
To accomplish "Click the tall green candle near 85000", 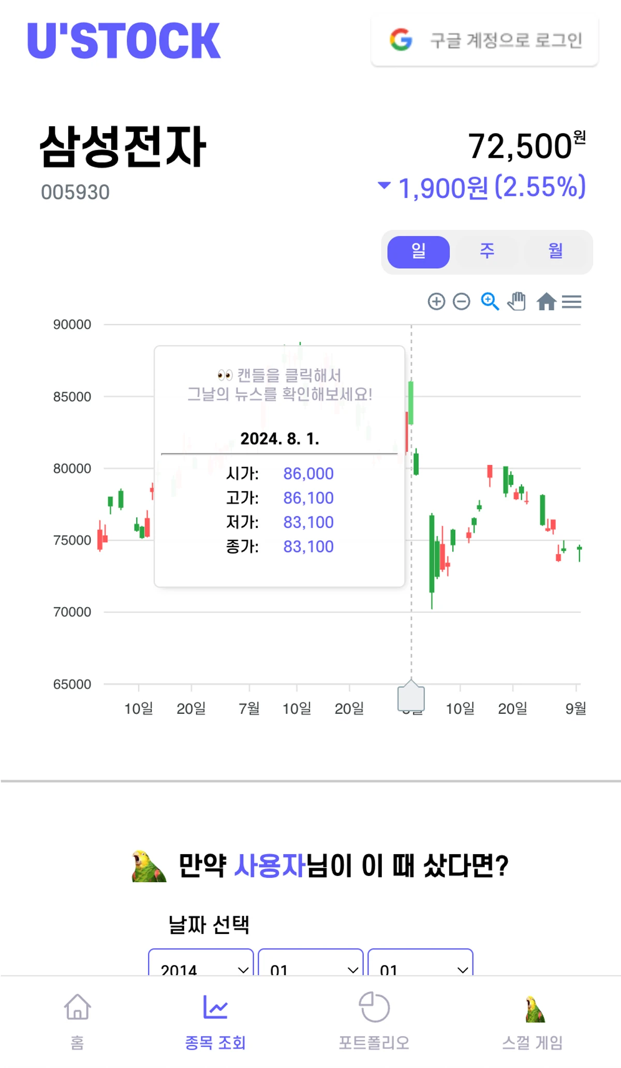I will 411,403.
